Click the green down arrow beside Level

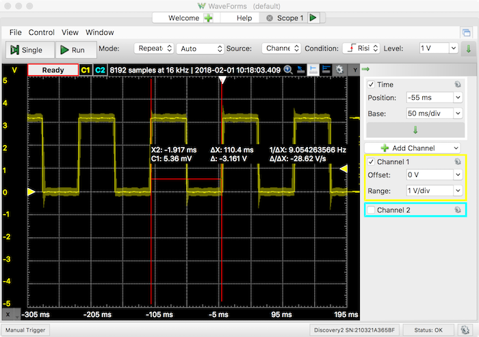468,49
